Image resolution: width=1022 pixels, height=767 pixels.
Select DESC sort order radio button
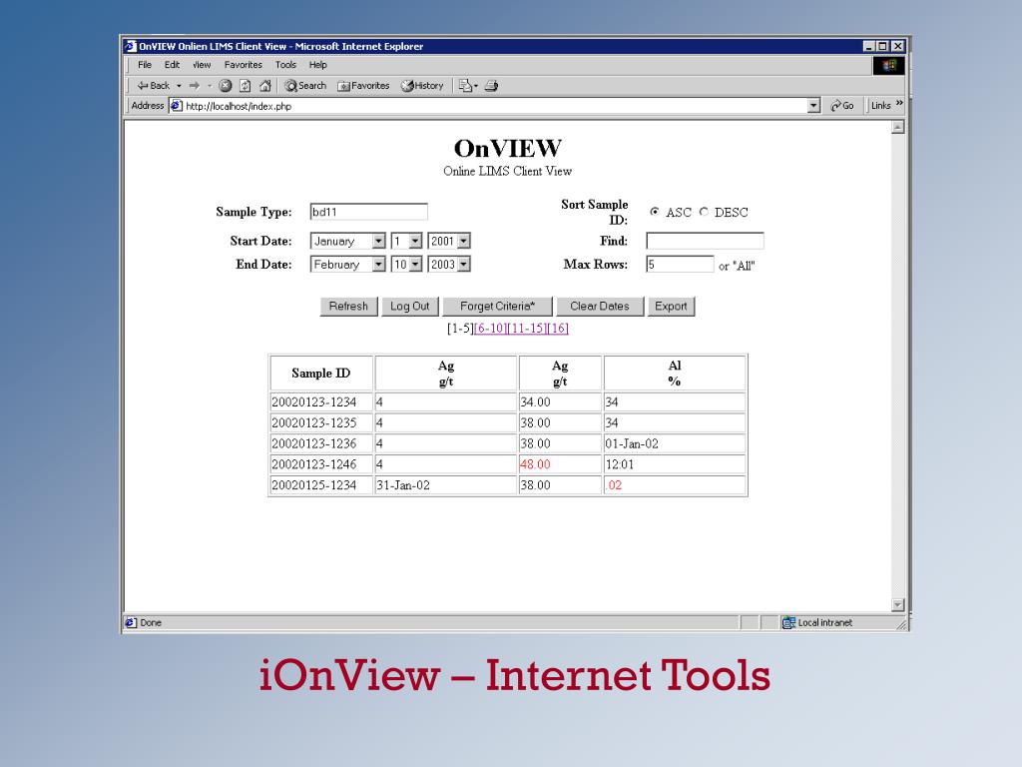click(x=704, y=212)
